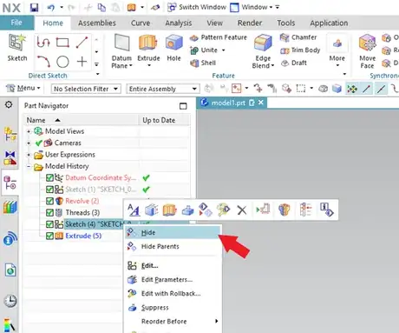Open the History clock sidebar tab
Image resolution: width=399 pixels, height=333 pixels.
click(10, 301)
